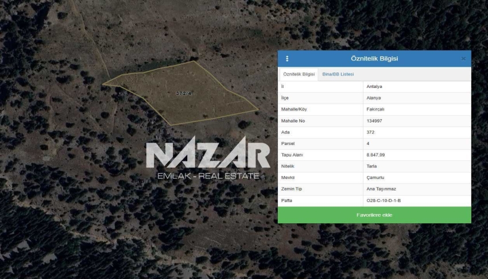Select the Mahalle No value 134997
Image resolution: width=488 pixels, height=279 pixels.
coord(375,121)
